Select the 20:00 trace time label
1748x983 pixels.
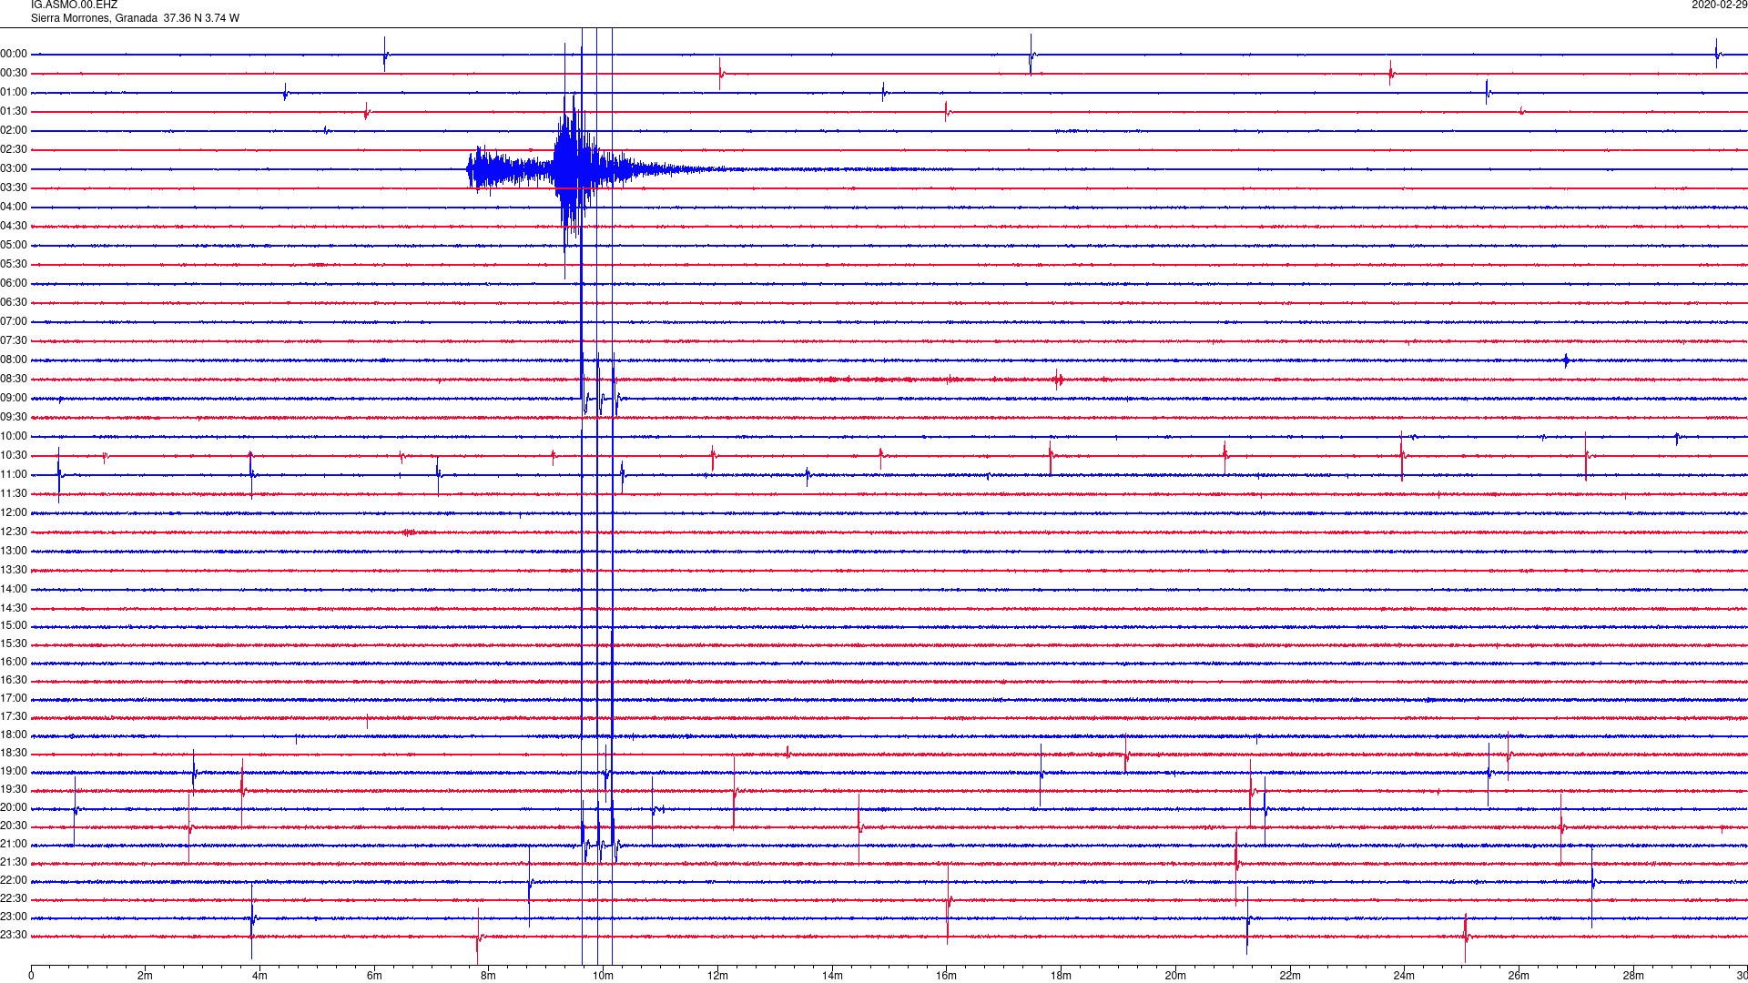pos(14,808)
